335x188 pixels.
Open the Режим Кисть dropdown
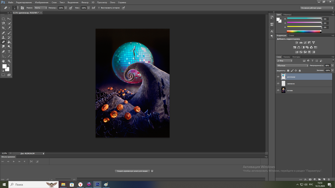(41, 8)
